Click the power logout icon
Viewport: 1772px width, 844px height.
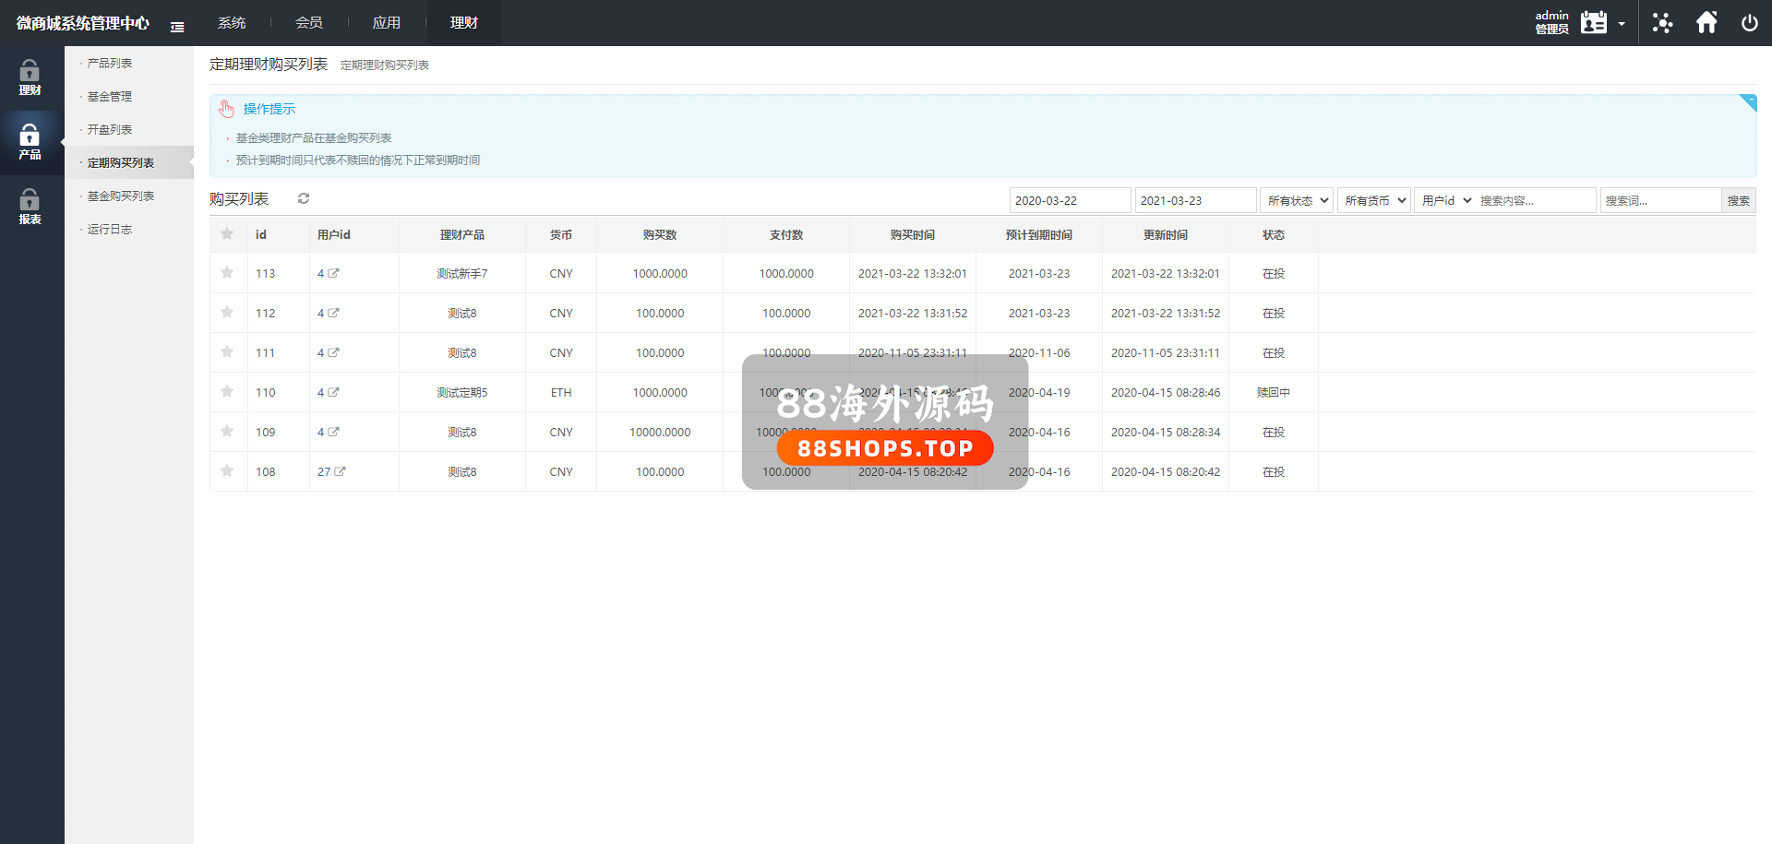point(1749,23)
